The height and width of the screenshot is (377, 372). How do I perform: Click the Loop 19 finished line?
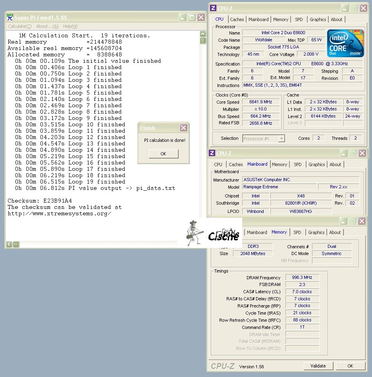(70, 182)
